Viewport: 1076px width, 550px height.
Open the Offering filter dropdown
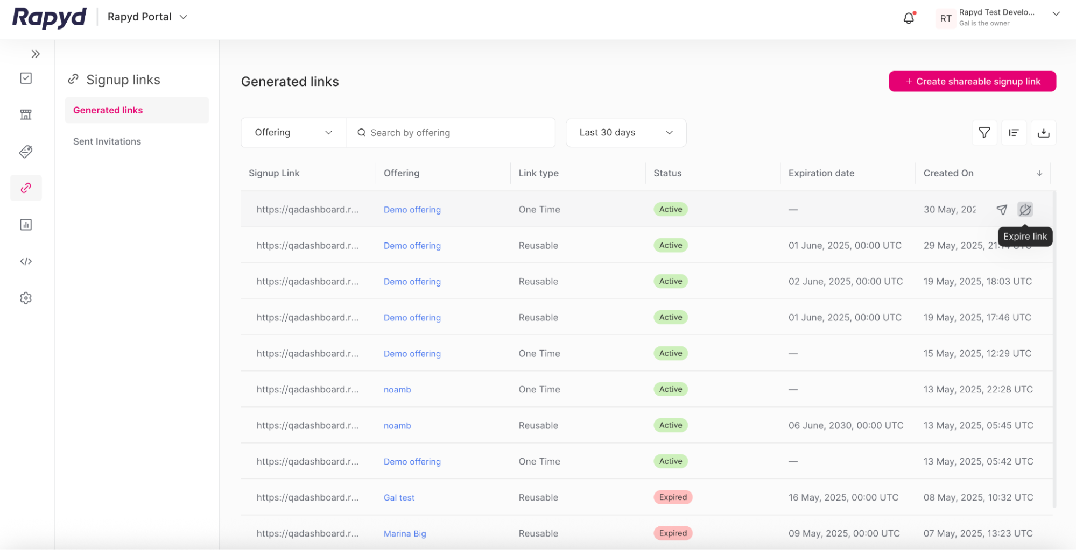point(292,132)
